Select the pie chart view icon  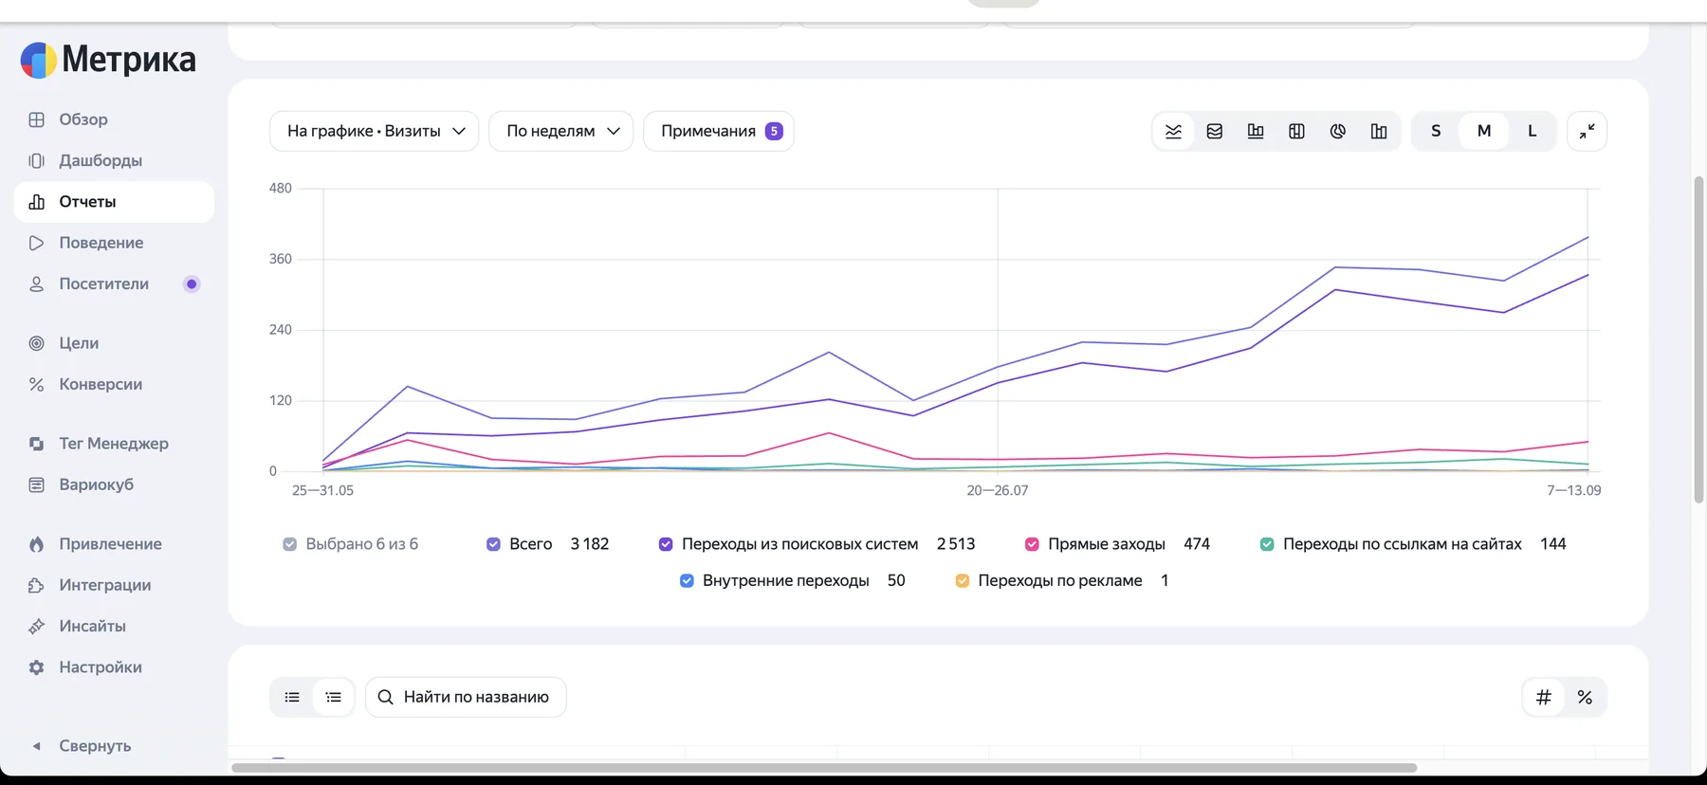(1338, 131)
